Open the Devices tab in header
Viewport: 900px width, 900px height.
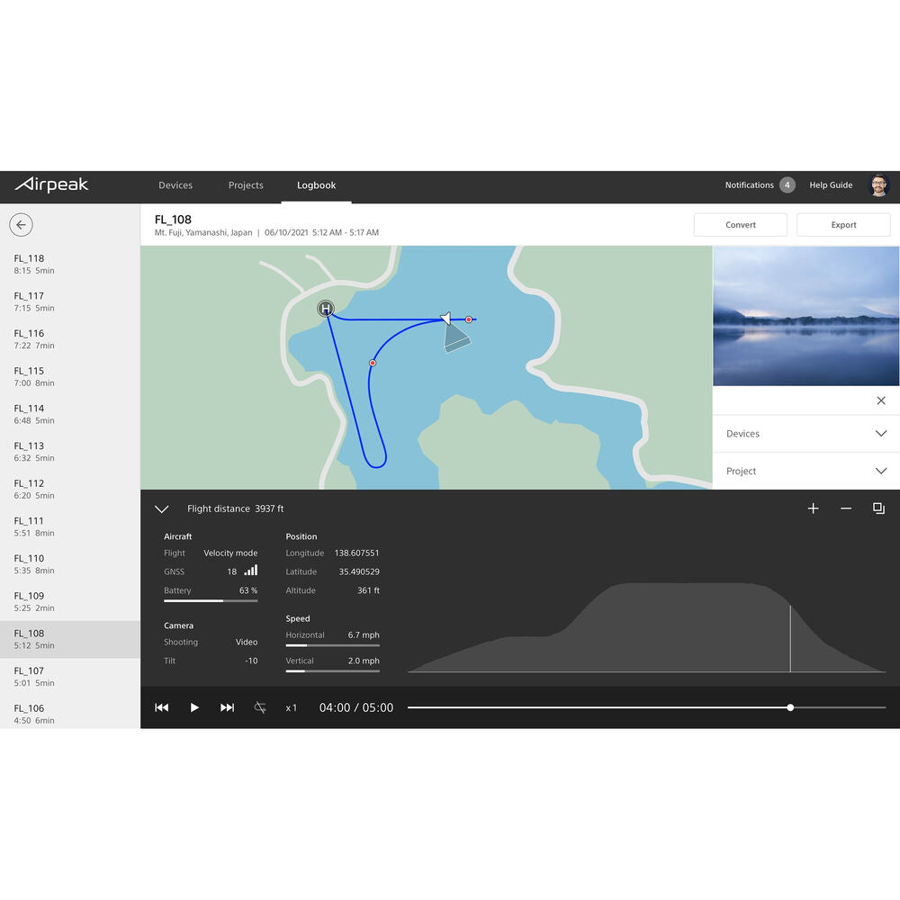[x=175, y=185]
